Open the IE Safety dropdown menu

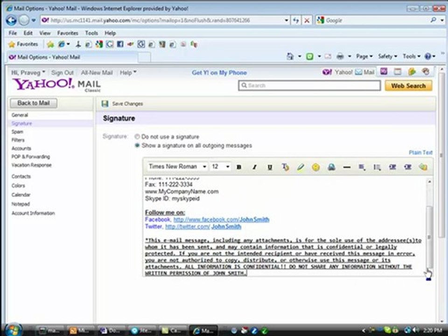pos(387,56)
